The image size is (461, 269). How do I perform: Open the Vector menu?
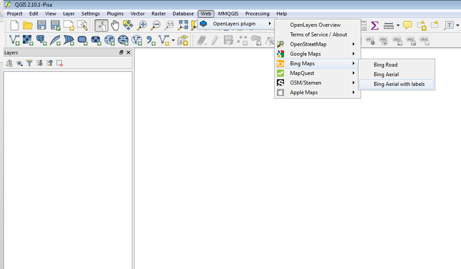pos(138,14)
